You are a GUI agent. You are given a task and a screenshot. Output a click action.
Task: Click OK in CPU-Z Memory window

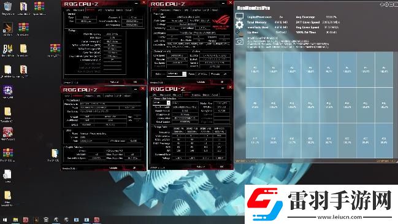click(135, 82)
